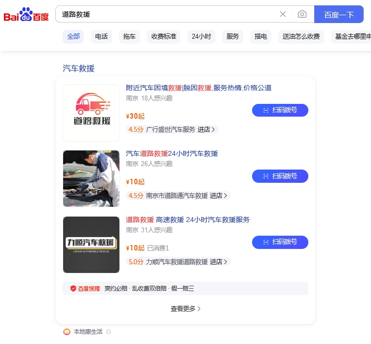Select the 收费标准 filter tab
Screen dimensions: 371x344
163,36
